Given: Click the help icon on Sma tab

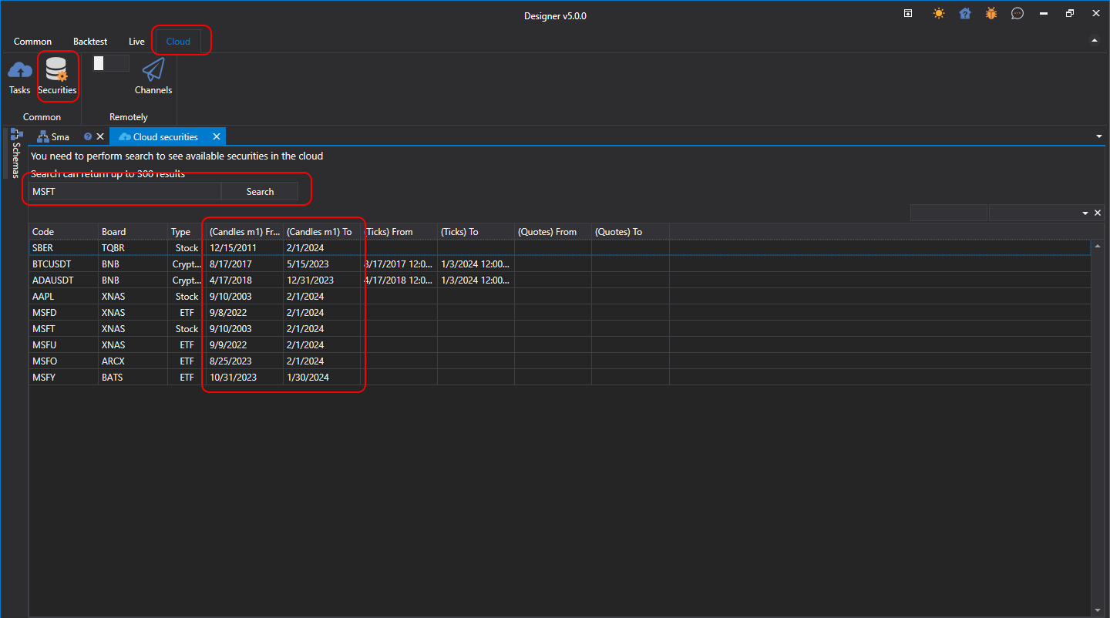Looking at the screenshot, I should (87, 136).
